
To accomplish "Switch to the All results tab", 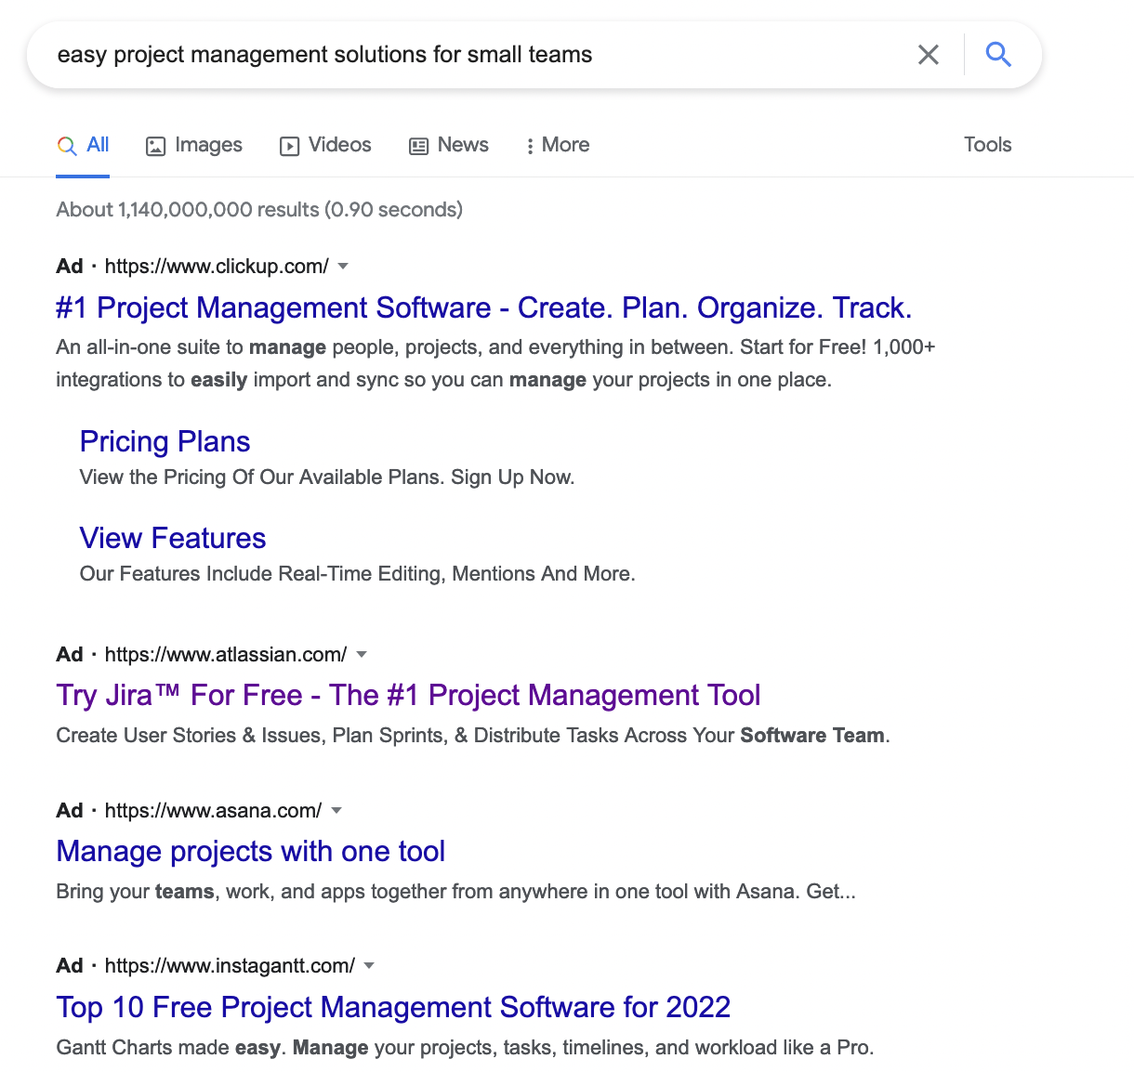I will point(98,145).
